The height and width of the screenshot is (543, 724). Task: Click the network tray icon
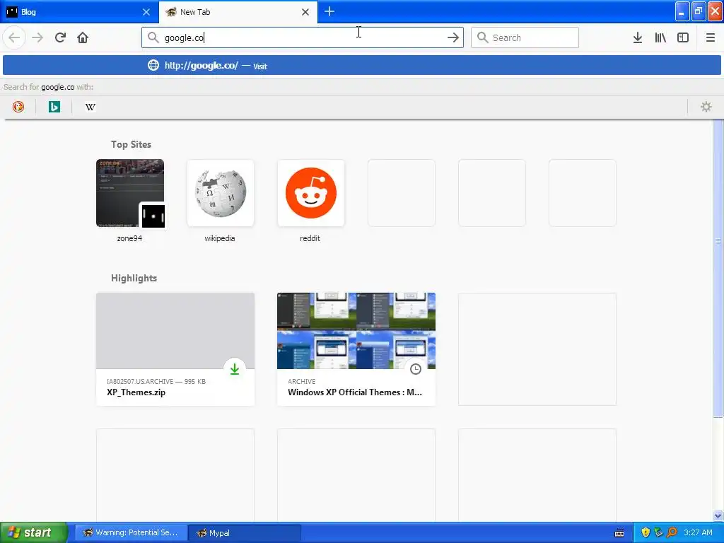[x=658, y=533]
